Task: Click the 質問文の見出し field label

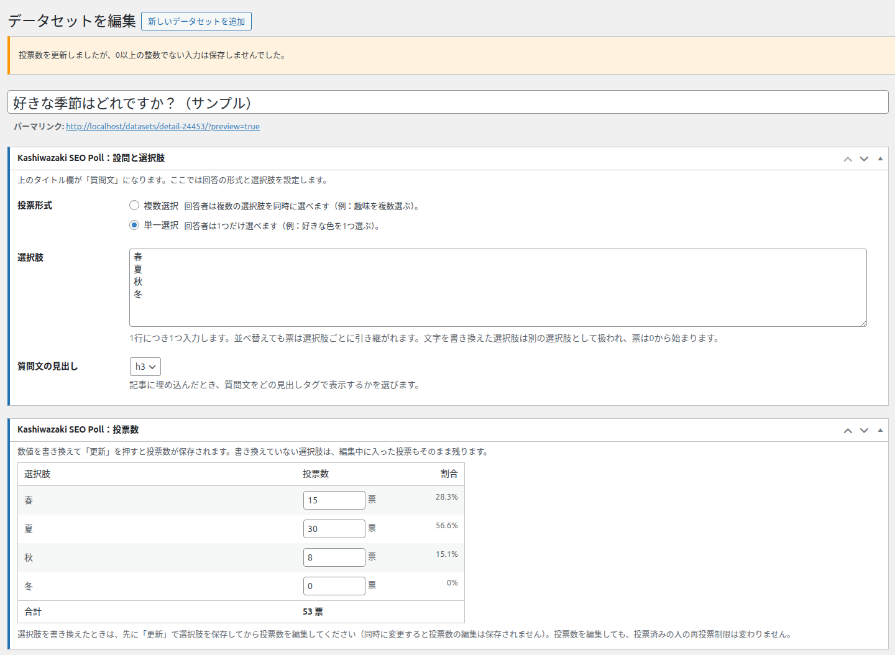Action: click(48, 366)
